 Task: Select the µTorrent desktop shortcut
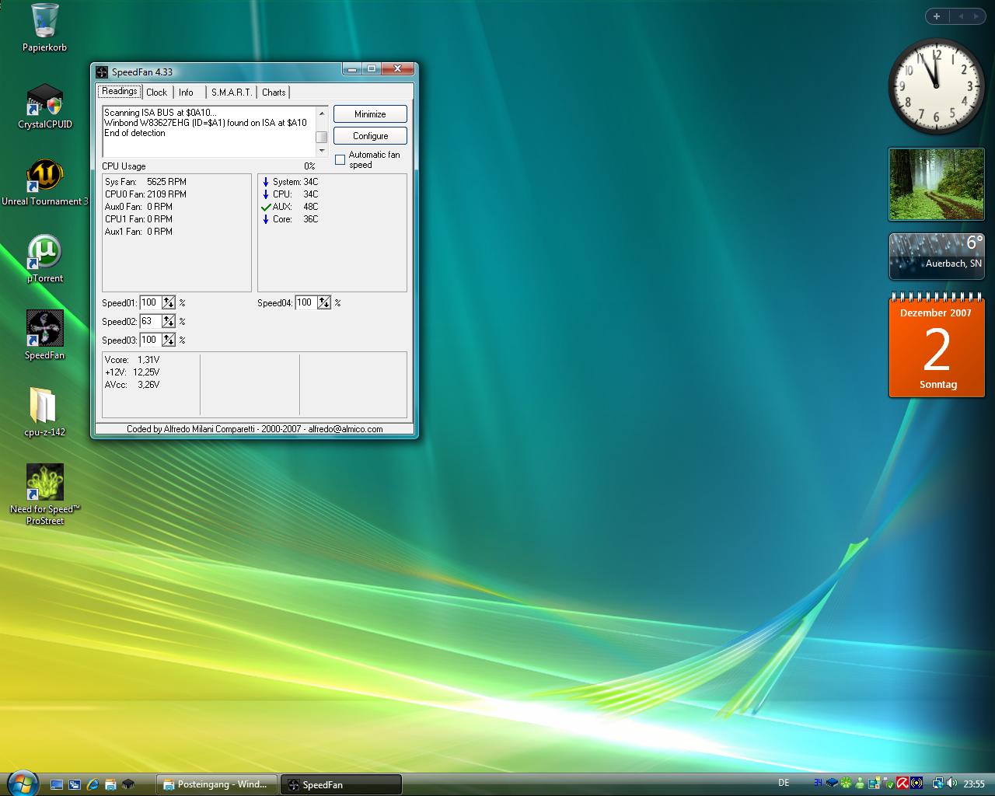44,260
